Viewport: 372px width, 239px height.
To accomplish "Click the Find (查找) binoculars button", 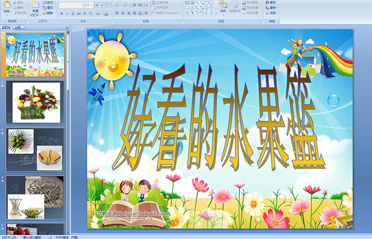I will pos(270,2).
